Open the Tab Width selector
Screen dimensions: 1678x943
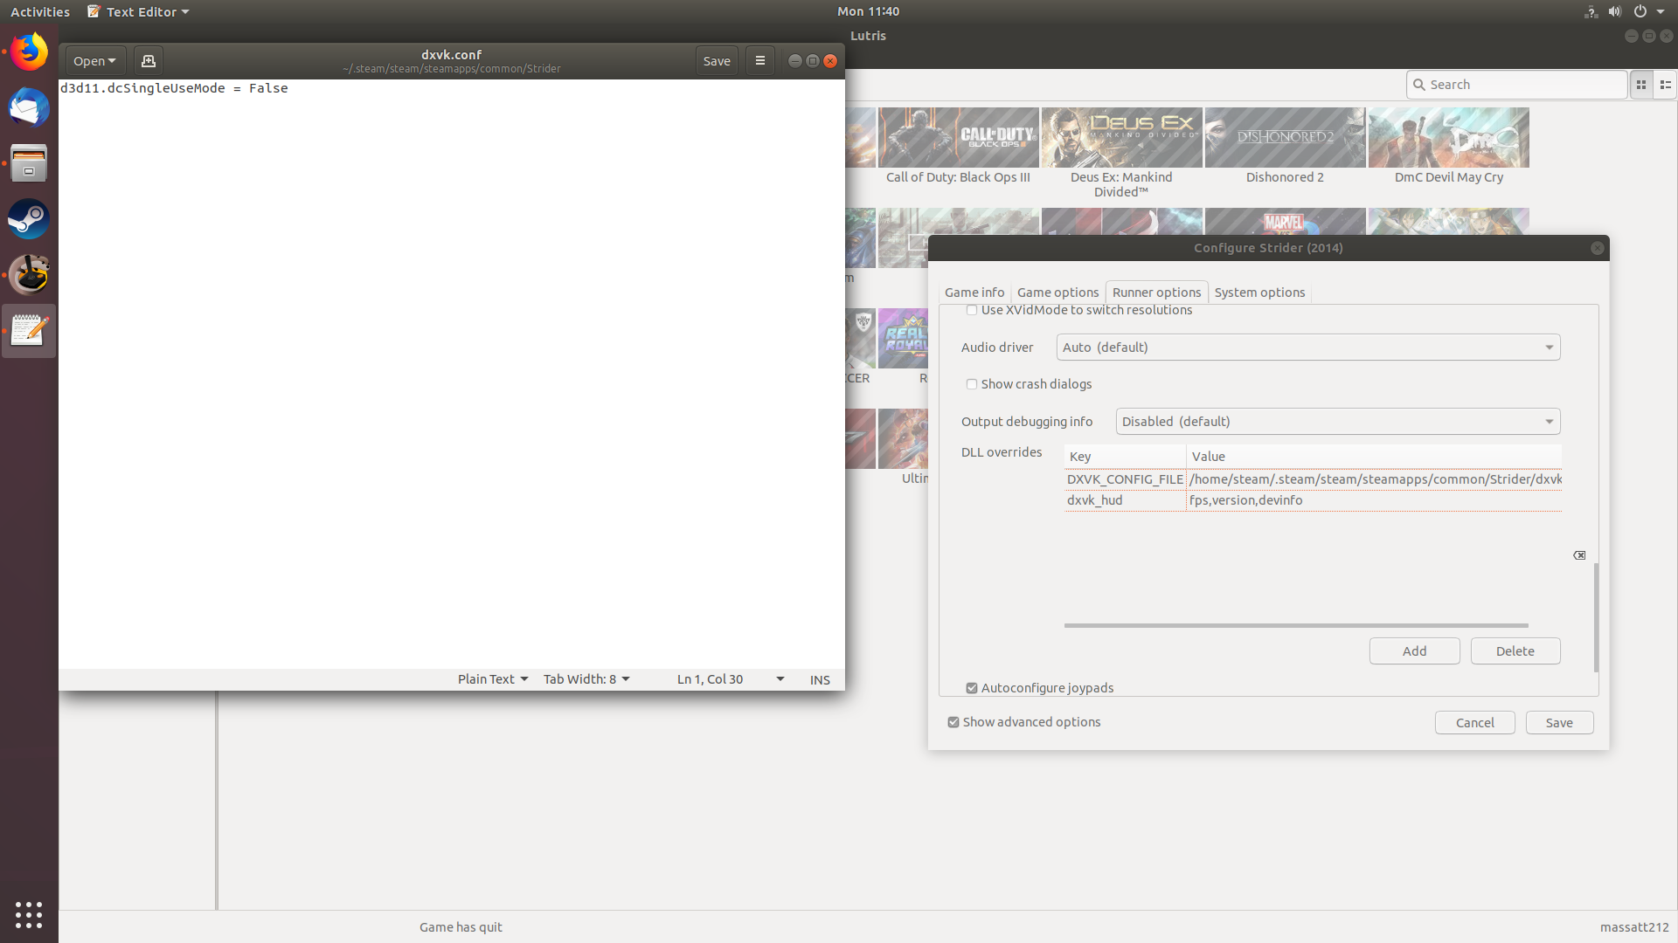[x=586, y=679]
